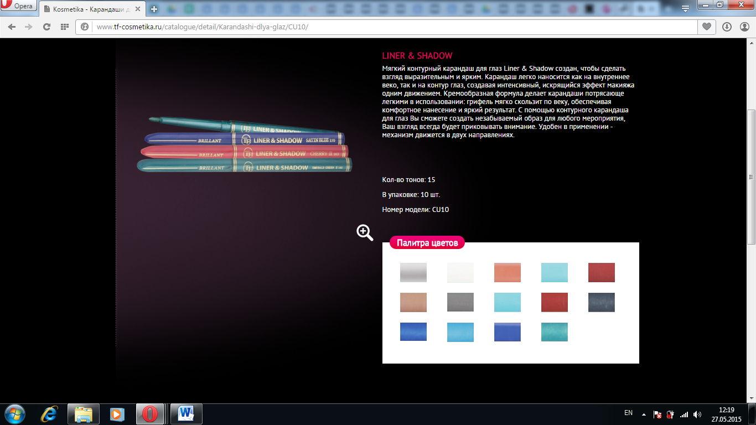Choose the light blue swatch in second row
756x425 pixels.
[x=508, y=302]
